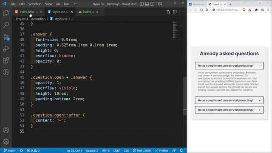Open the editor More Actions ellipsis
The height and width of the screenshot is (153, 272).
click(x=181, y=12)
